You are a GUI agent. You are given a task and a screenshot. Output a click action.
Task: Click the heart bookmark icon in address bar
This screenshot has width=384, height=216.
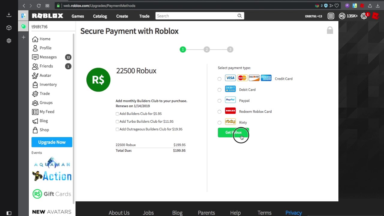(337, 6)
